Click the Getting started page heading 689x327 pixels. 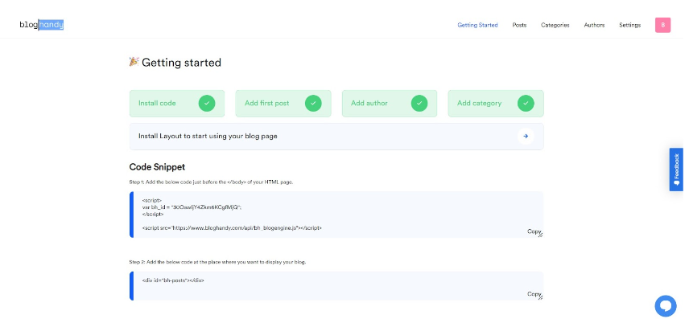181,63
